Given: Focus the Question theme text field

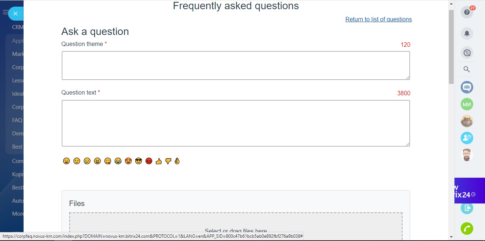Looking at the screenshot, I should pos(236,65).
